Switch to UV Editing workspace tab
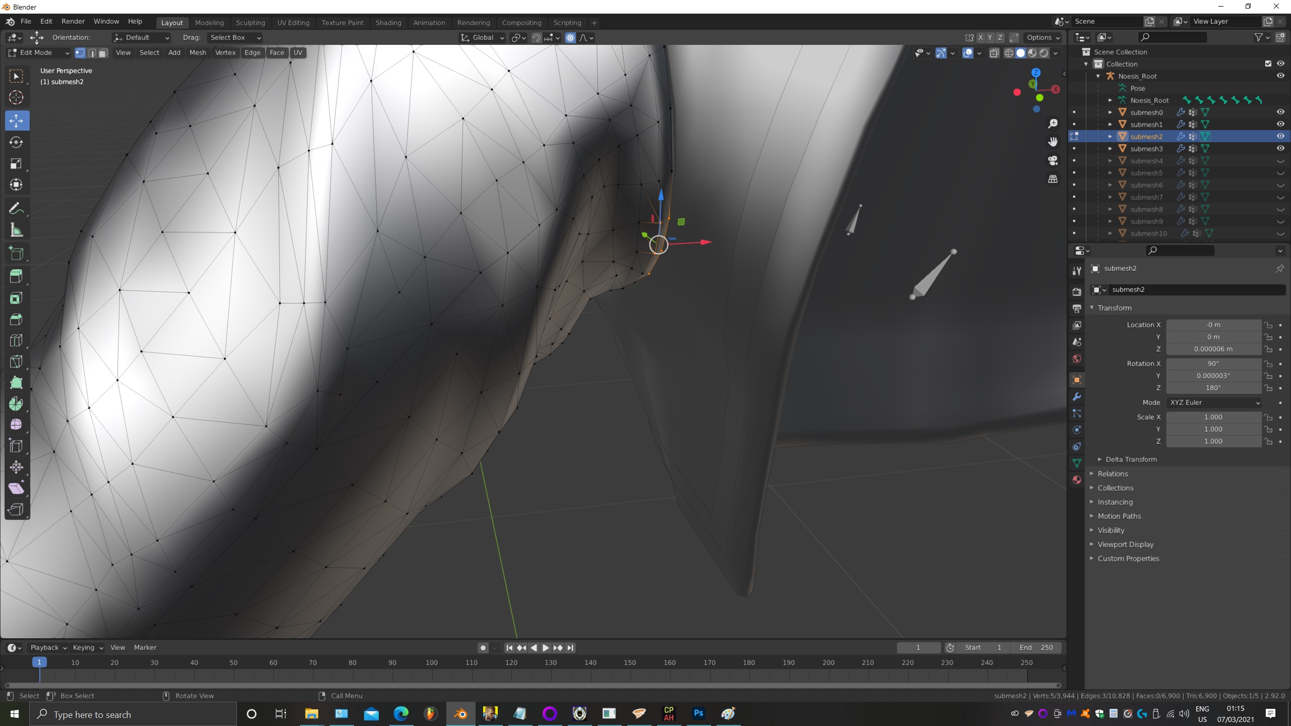Viewport: 1291px width, 726px height. (x=293, y=23)
